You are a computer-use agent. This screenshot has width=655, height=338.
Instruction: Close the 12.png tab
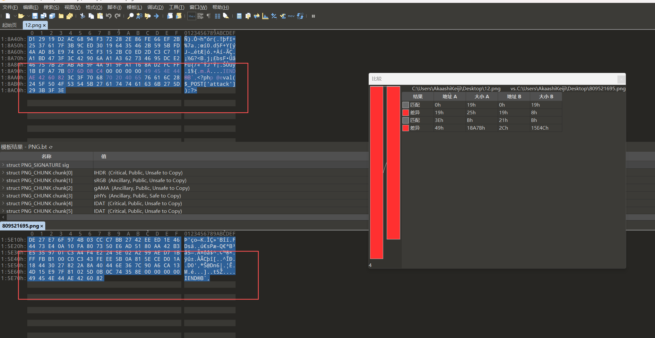click(44, 25)
